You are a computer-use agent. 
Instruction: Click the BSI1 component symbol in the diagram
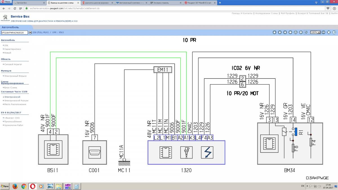pyautogui.click(x=53, y=149)
